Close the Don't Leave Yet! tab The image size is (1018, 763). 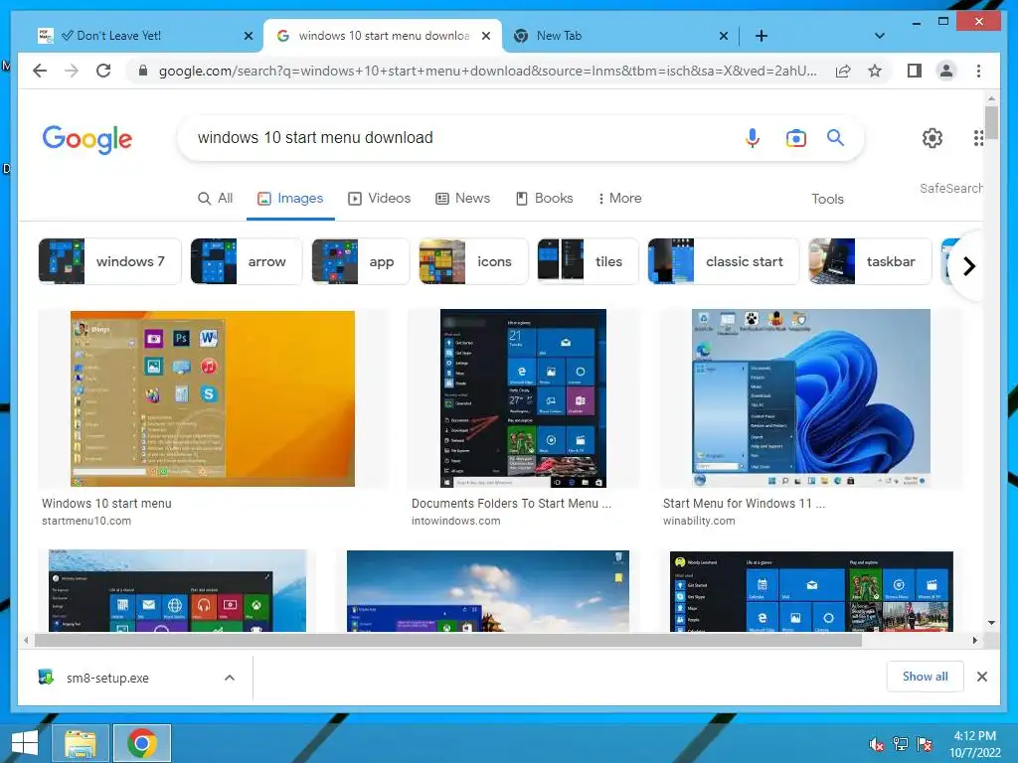pos(248,36)
